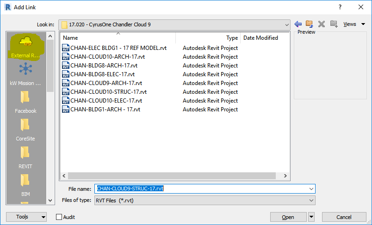Click RVT icon of CHAN-CLOUD10-ARCH-17

[x=66, y=57]
